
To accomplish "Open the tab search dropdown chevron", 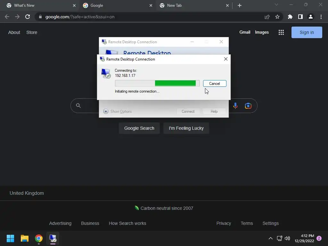I will (x=276, y=4).
